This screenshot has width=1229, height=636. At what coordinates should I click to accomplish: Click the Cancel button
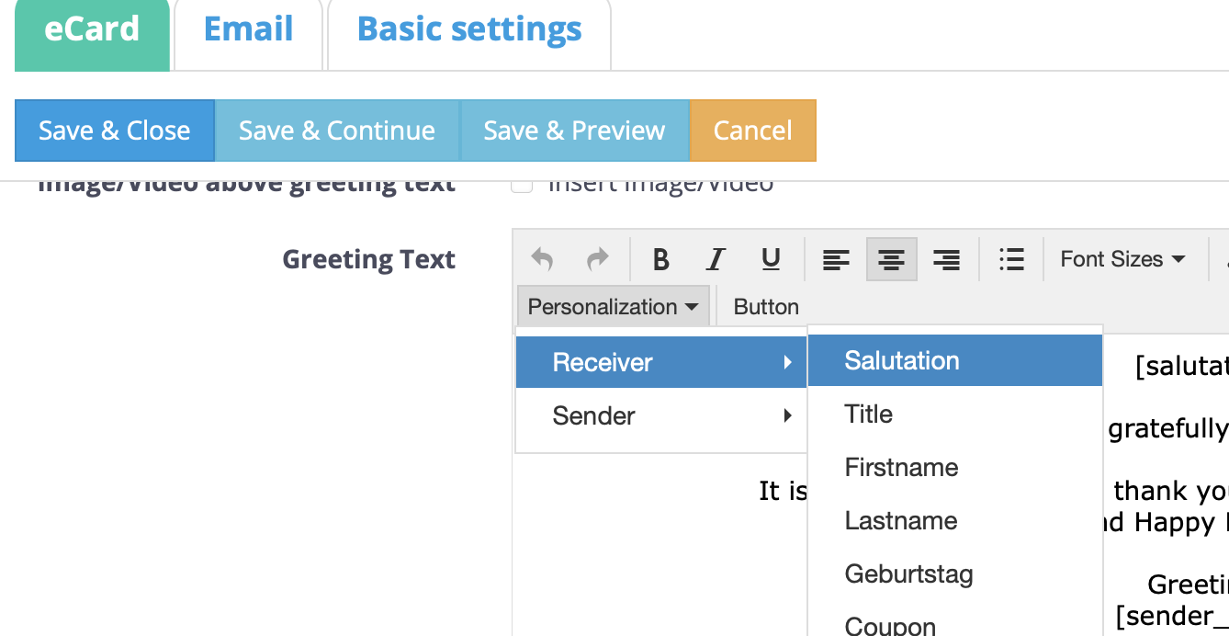(x=752, y=130)
